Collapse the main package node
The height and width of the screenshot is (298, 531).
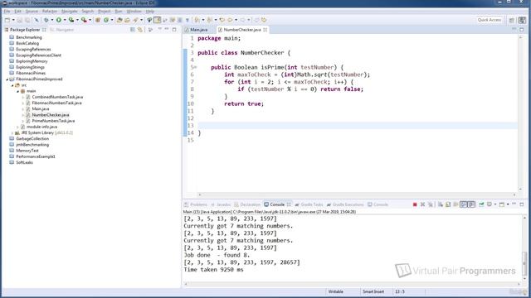pyautogui.click(x=18, y=91)
